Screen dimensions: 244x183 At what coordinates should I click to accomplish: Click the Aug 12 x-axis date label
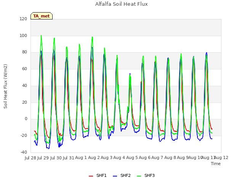tap(221, 157)
